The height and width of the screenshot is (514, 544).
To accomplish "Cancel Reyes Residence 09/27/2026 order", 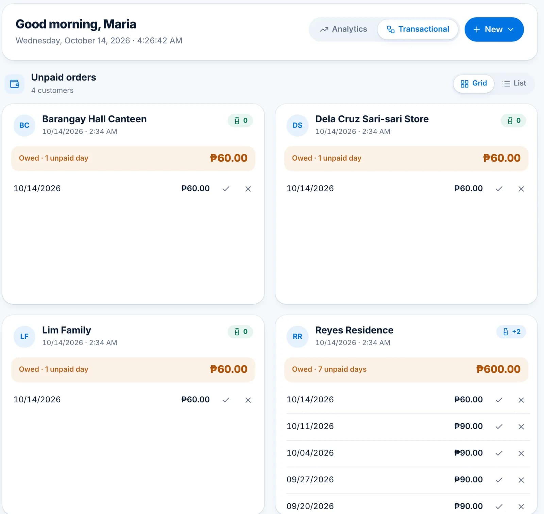I will (521, 480).
